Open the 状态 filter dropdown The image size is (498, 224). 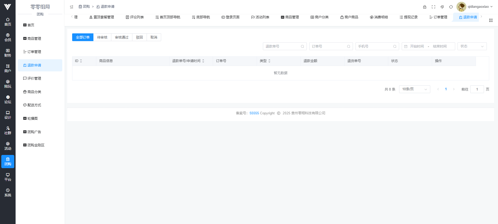472,46
